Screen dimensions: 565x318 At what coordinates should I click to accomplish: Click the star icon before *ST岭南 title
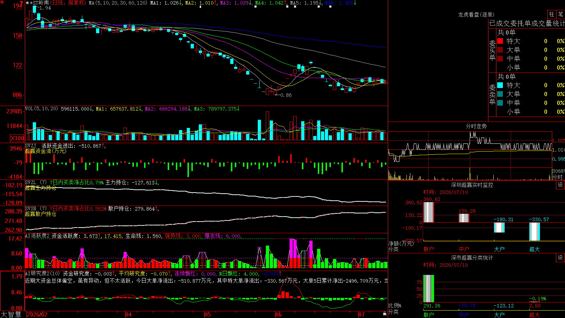click(28, 3)
